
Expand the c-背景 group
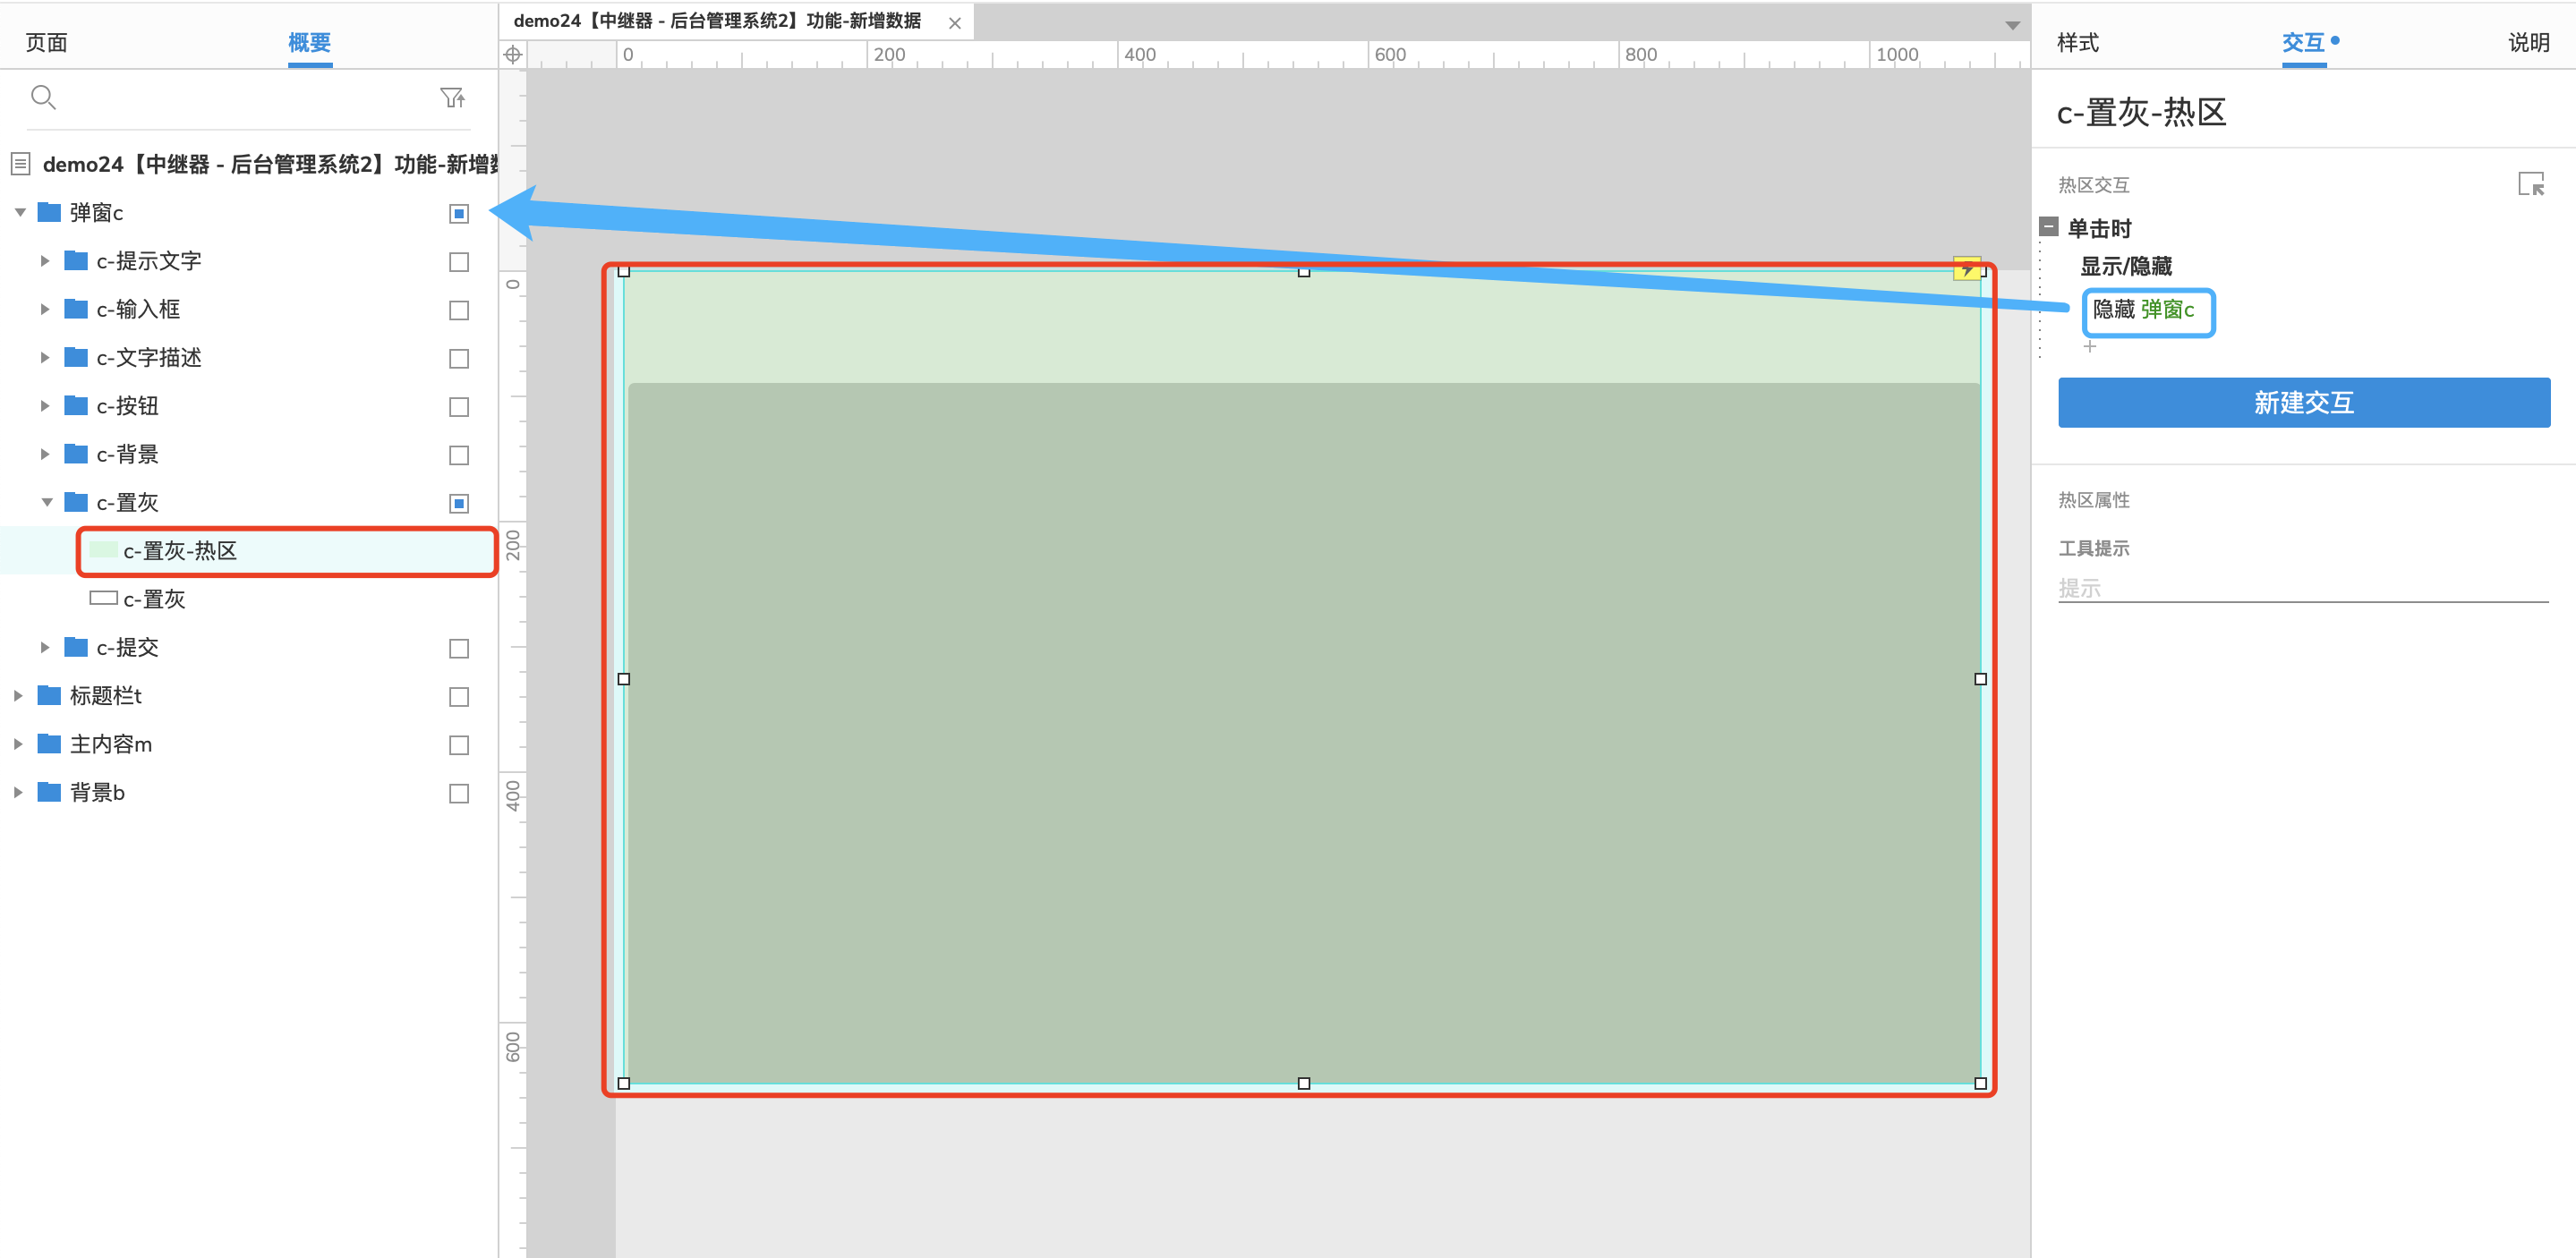click(45, 454)
